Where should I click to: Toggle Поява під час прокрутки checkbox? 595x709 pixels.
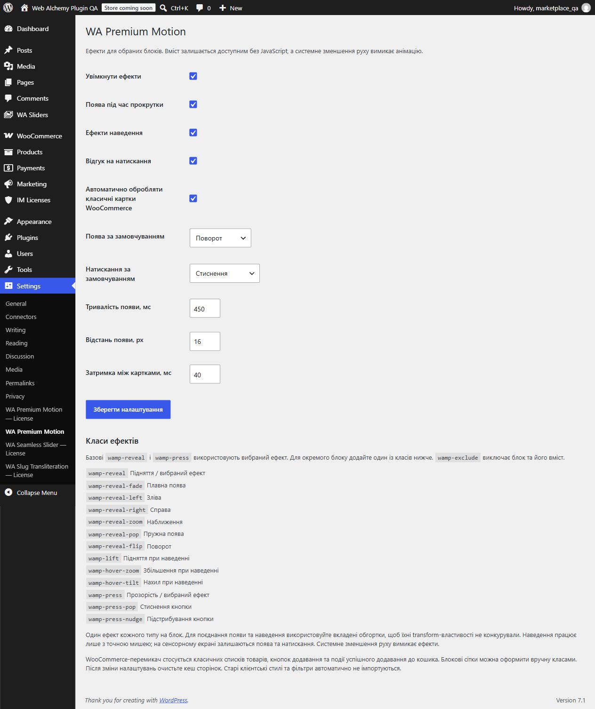click(193, 104)
